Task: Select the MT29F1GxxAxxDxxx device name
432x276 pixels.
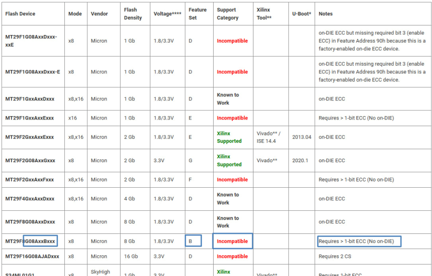Action: pyautogui.click(x=30, y=99)
